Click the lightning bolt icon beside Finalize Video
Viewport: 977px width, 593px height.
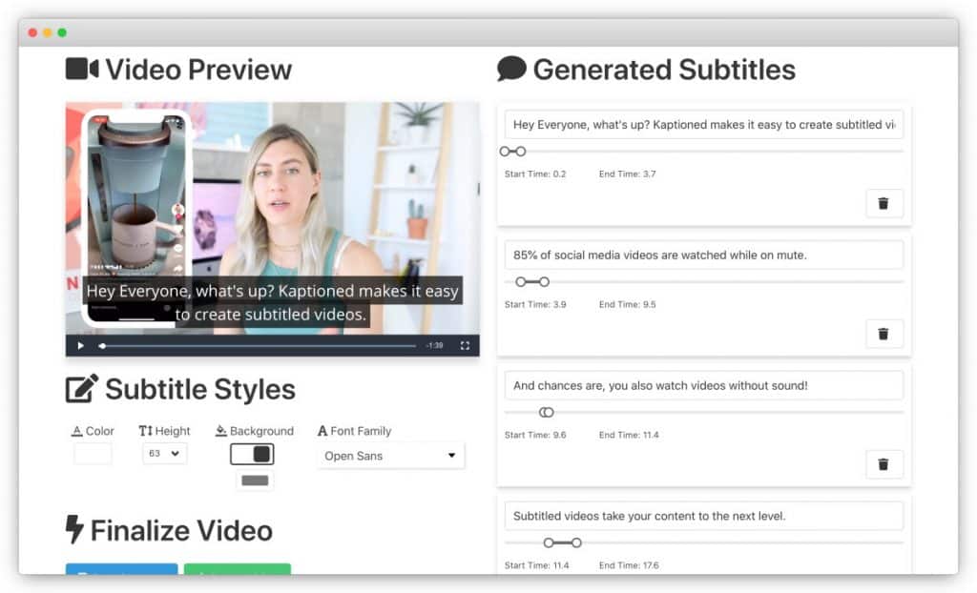click(74, 529)
